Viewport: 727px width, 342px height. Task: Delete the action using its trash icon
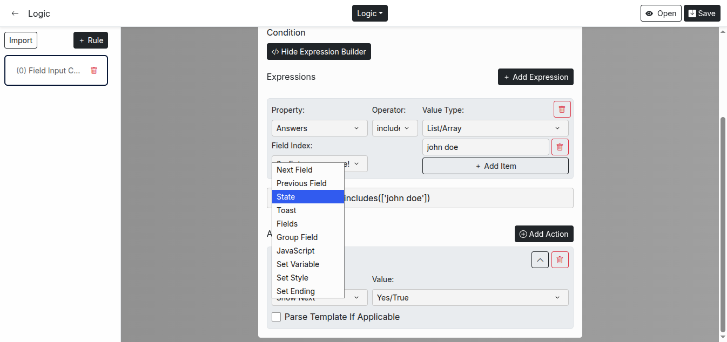[560, 260]
